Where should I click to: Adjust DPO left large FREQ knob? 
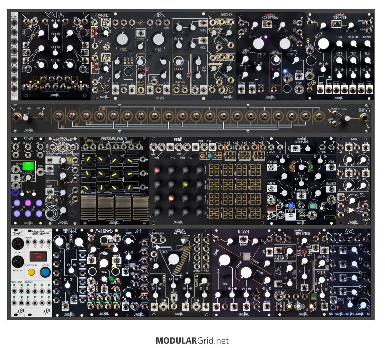pyautogui.click(x=122, y=39)
